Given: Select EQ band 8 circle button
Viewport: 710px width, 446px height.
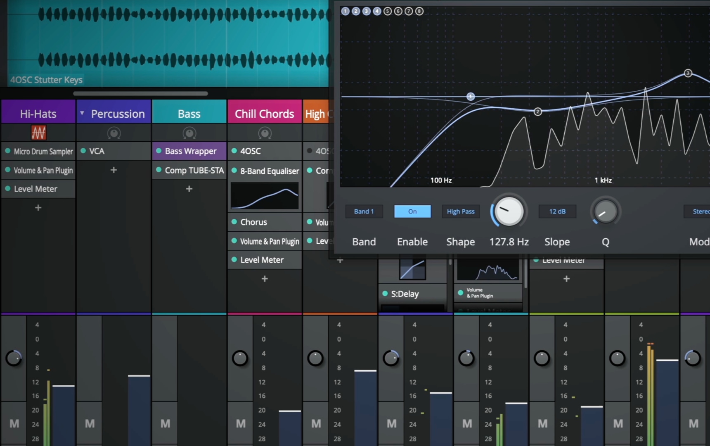Looking at the screenshot, I should 419,11.
